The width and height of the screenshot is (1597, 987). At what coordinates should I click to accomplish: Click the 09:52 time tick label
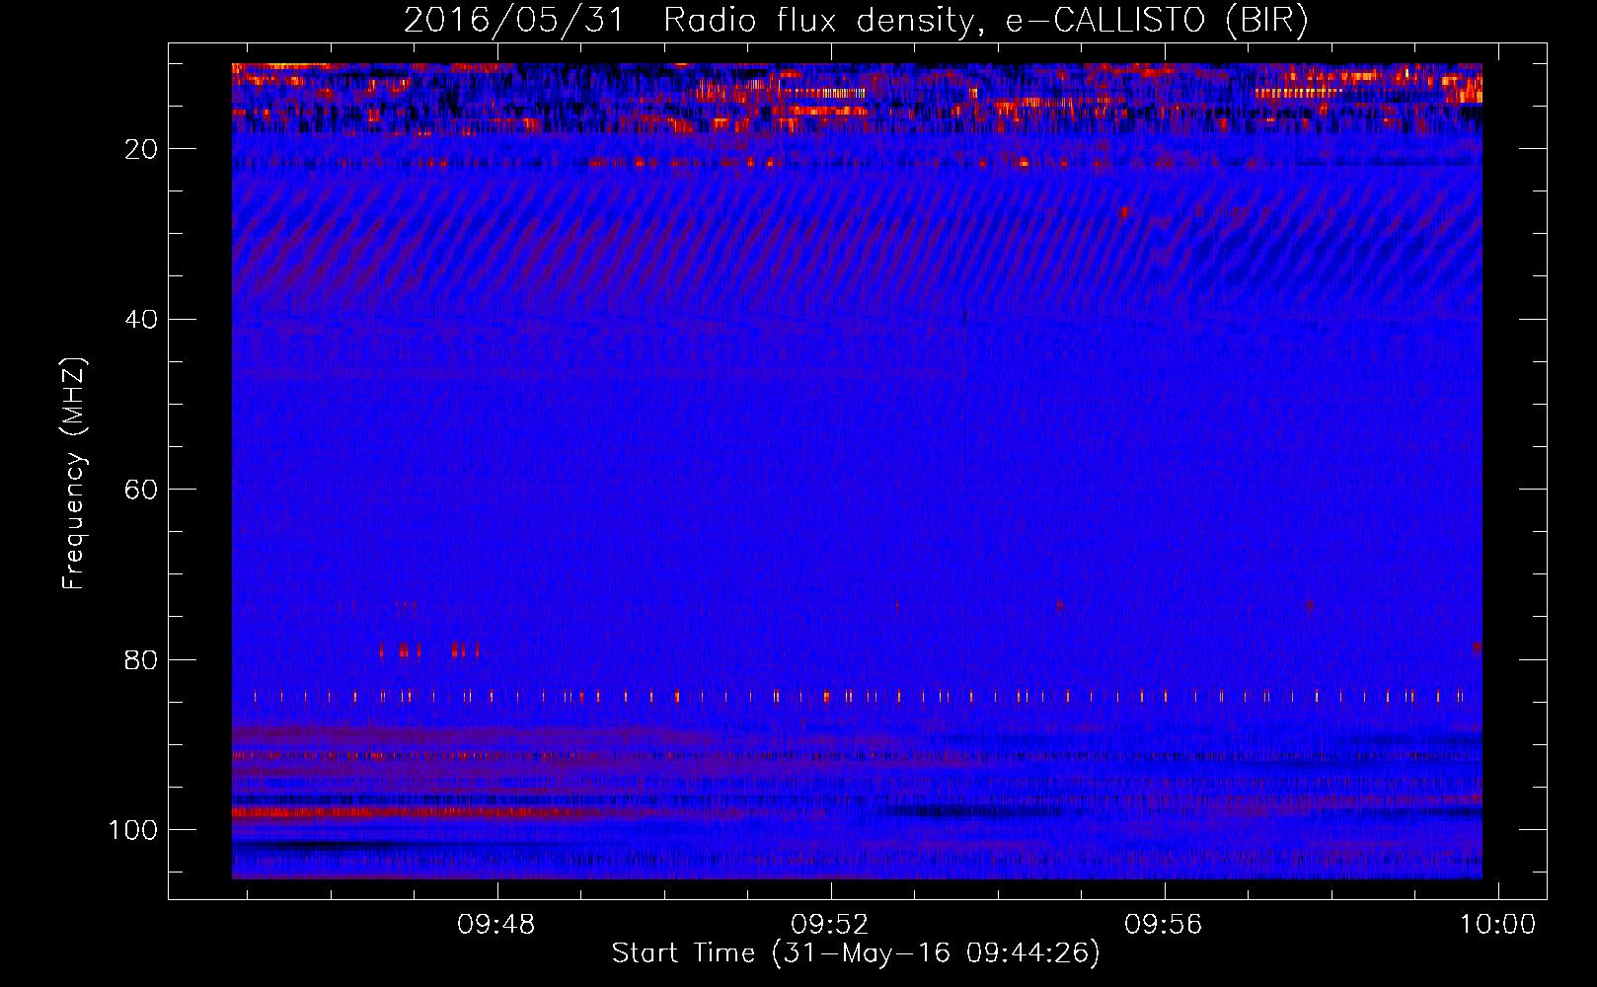[x=830, y=925]
